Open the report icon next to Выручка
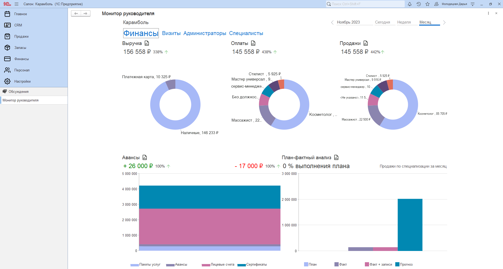This screenshot has height=269, width=503. click(147, 43)
